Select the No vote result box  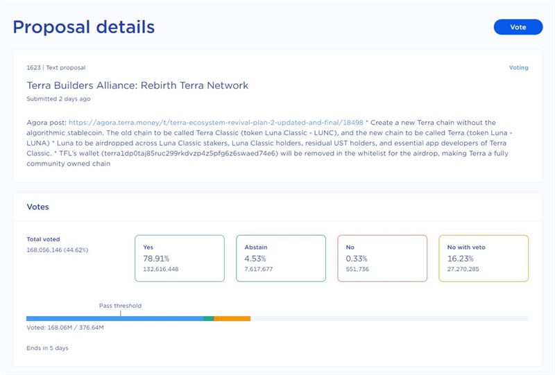click(x=382, y=259)
